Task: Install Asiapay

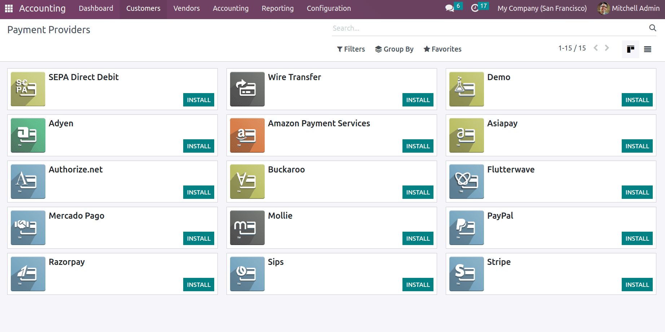Action: coord(637,146)
